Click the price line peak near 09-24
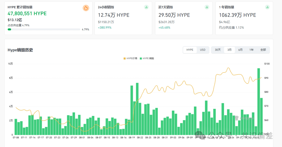The image size is (282, 147). (x=228, y=68)
